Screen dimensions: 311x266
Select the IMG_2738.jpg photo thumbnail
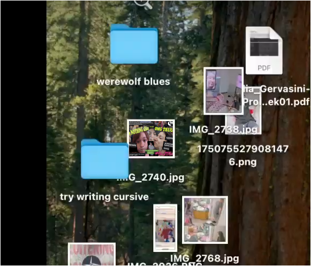coord(224,91)
